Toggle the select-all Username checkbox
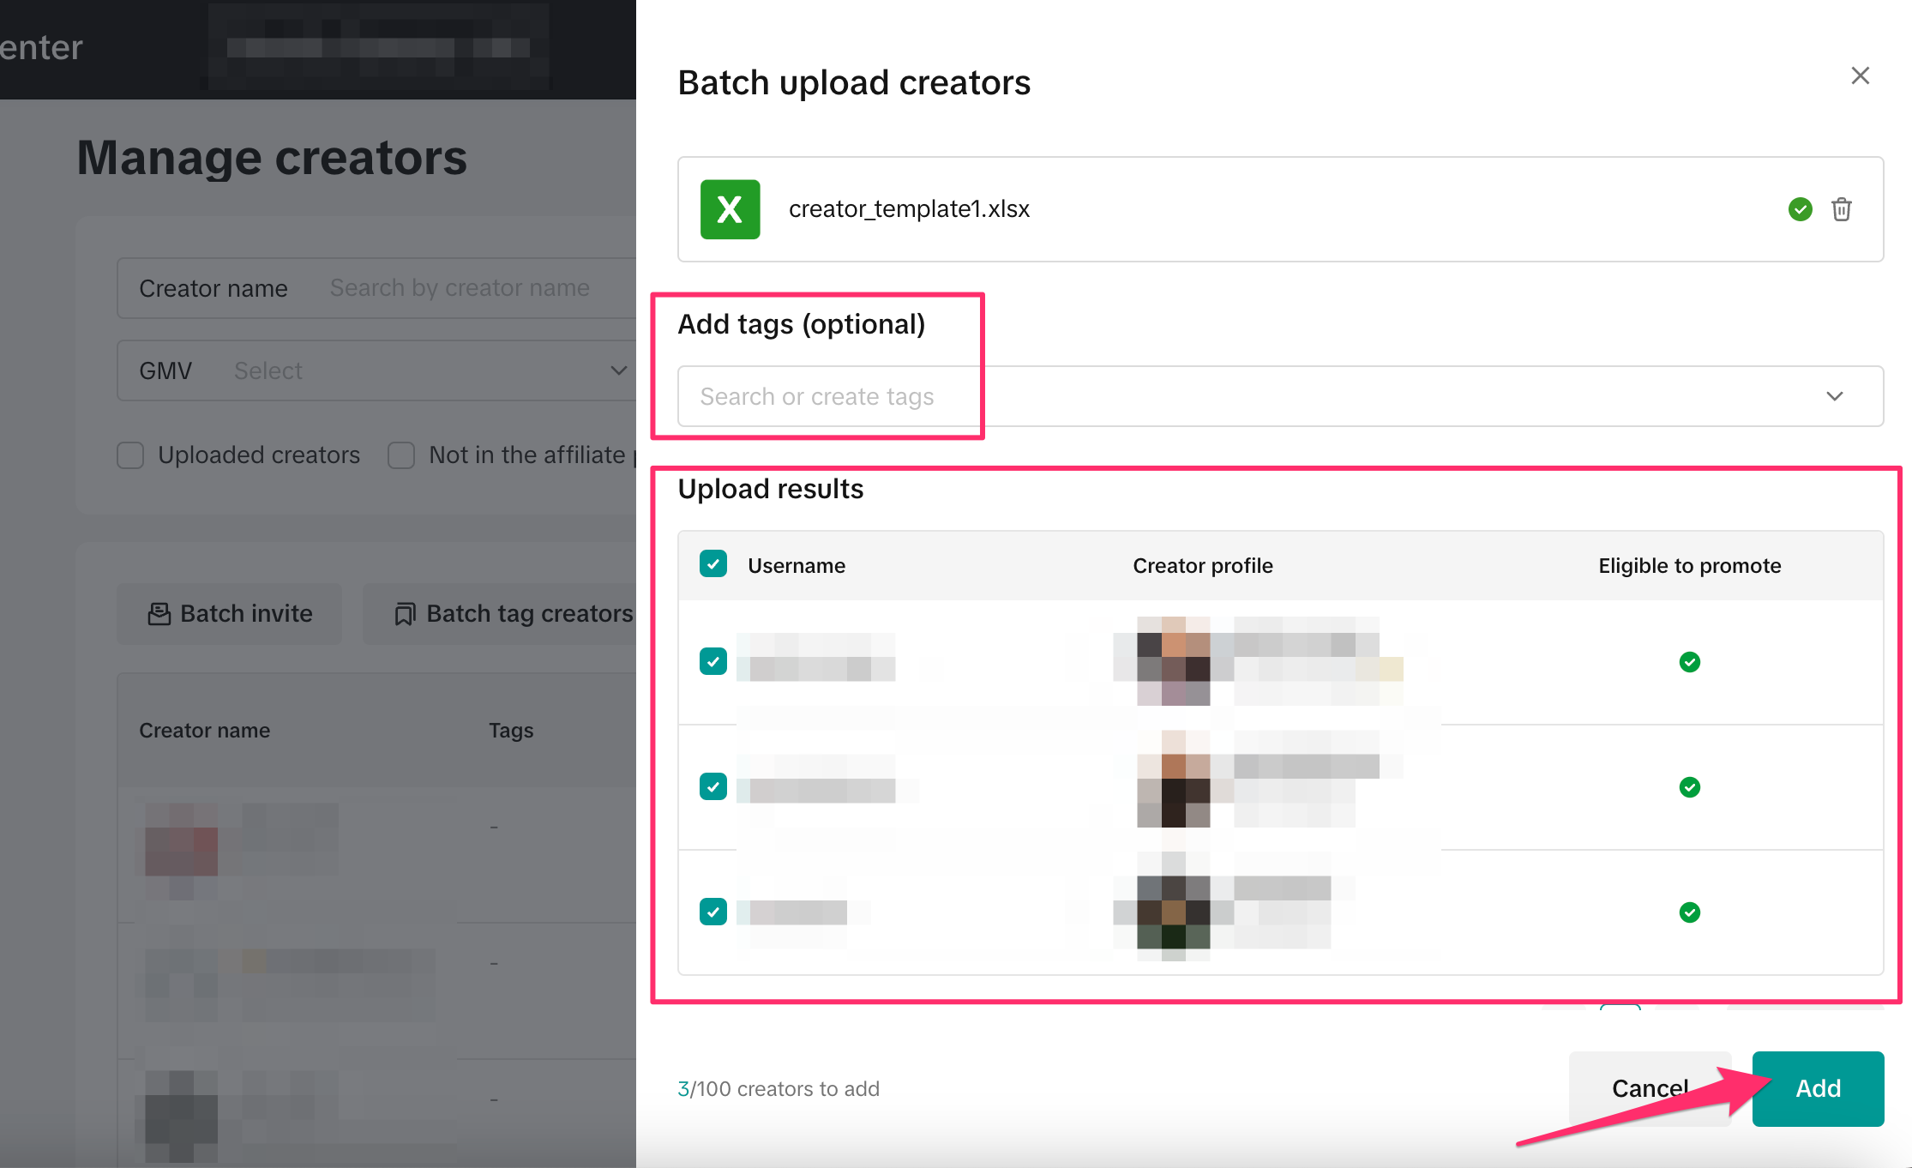The image size is (1912, 1168). click(713, 564)
